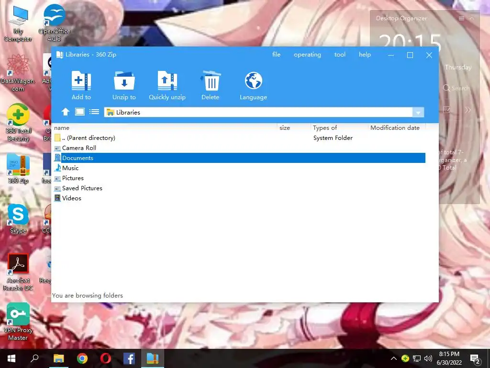
Task: Select the Camera Roll library
Action: pyautogui.click(x=239, y=148)
